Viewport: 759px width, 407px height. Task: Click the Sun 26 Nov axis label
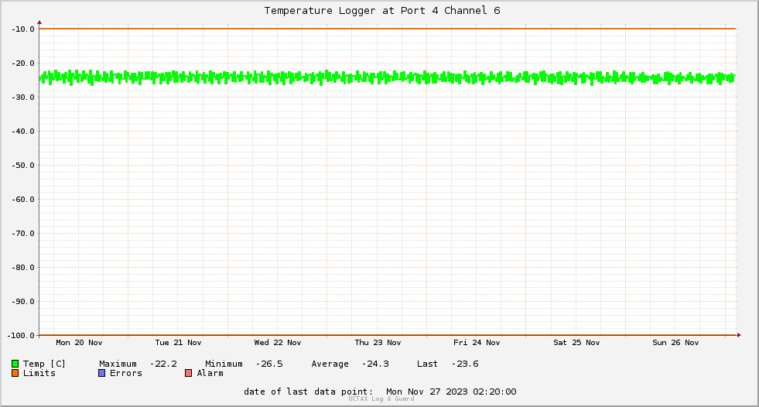coord(675,343)
